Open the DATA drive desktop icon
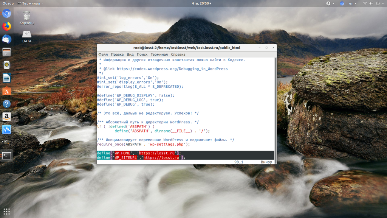This screenshot has width=387, height=218. (27, 36)
